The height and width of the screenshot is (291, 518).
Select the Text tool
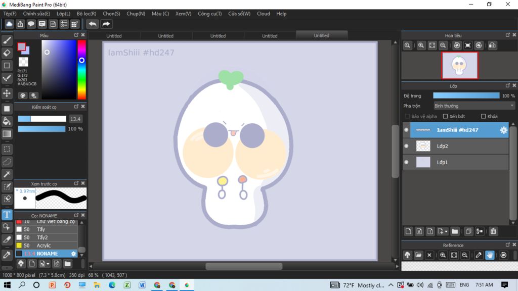click(x=7, y=215)
